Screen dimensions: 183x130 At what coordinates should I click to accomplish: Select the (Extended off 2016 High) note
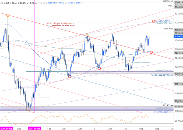(63, 25)
